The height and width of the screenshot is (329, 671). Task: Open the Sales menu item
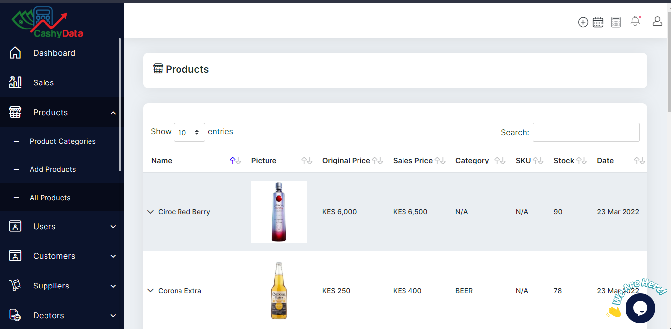[x=44, y=82]
